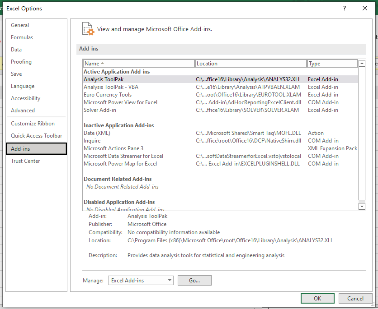Click the full ANALYS32.XLL location text below

click(x=230, y=240)
